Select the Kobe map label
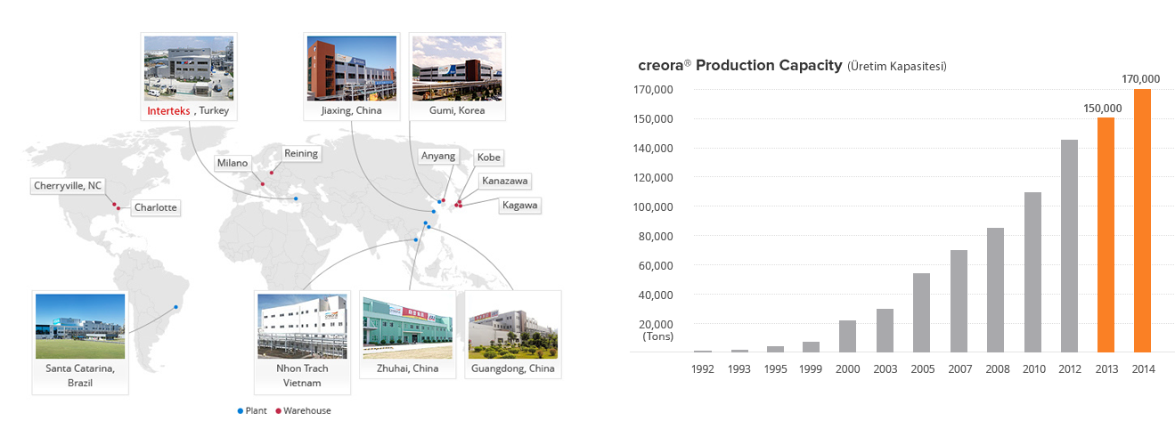The image size is (1175, 445). click(x=488, y=158)
